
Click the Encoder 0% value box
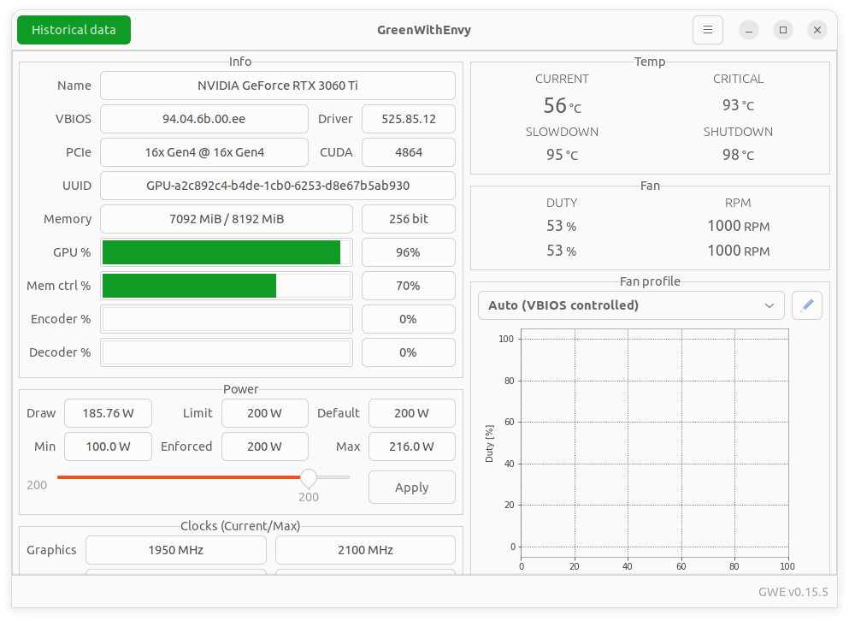pyautogui.click(x=409, y=319)
